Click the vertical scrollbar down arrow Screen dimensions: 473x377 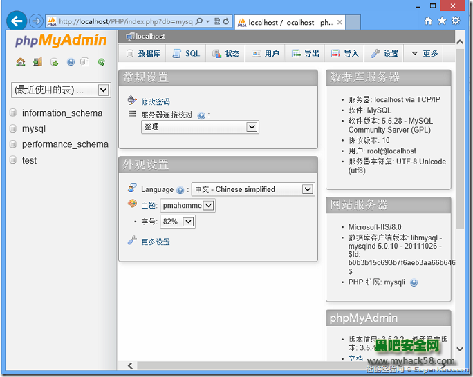460,349
